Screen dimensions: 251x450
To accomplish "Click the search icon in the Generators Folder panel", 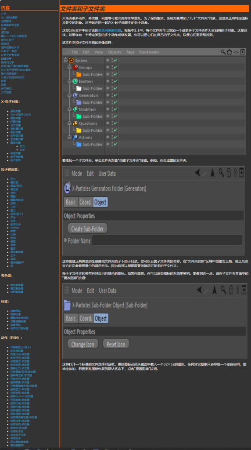I will [221, 173].
